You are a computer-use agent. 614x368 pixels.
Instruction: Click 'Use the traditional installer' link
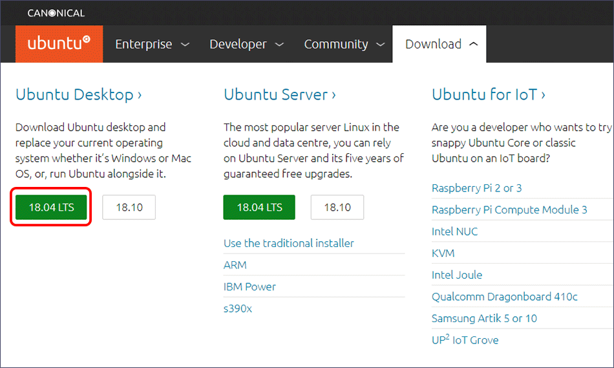[x=289, y=243]
